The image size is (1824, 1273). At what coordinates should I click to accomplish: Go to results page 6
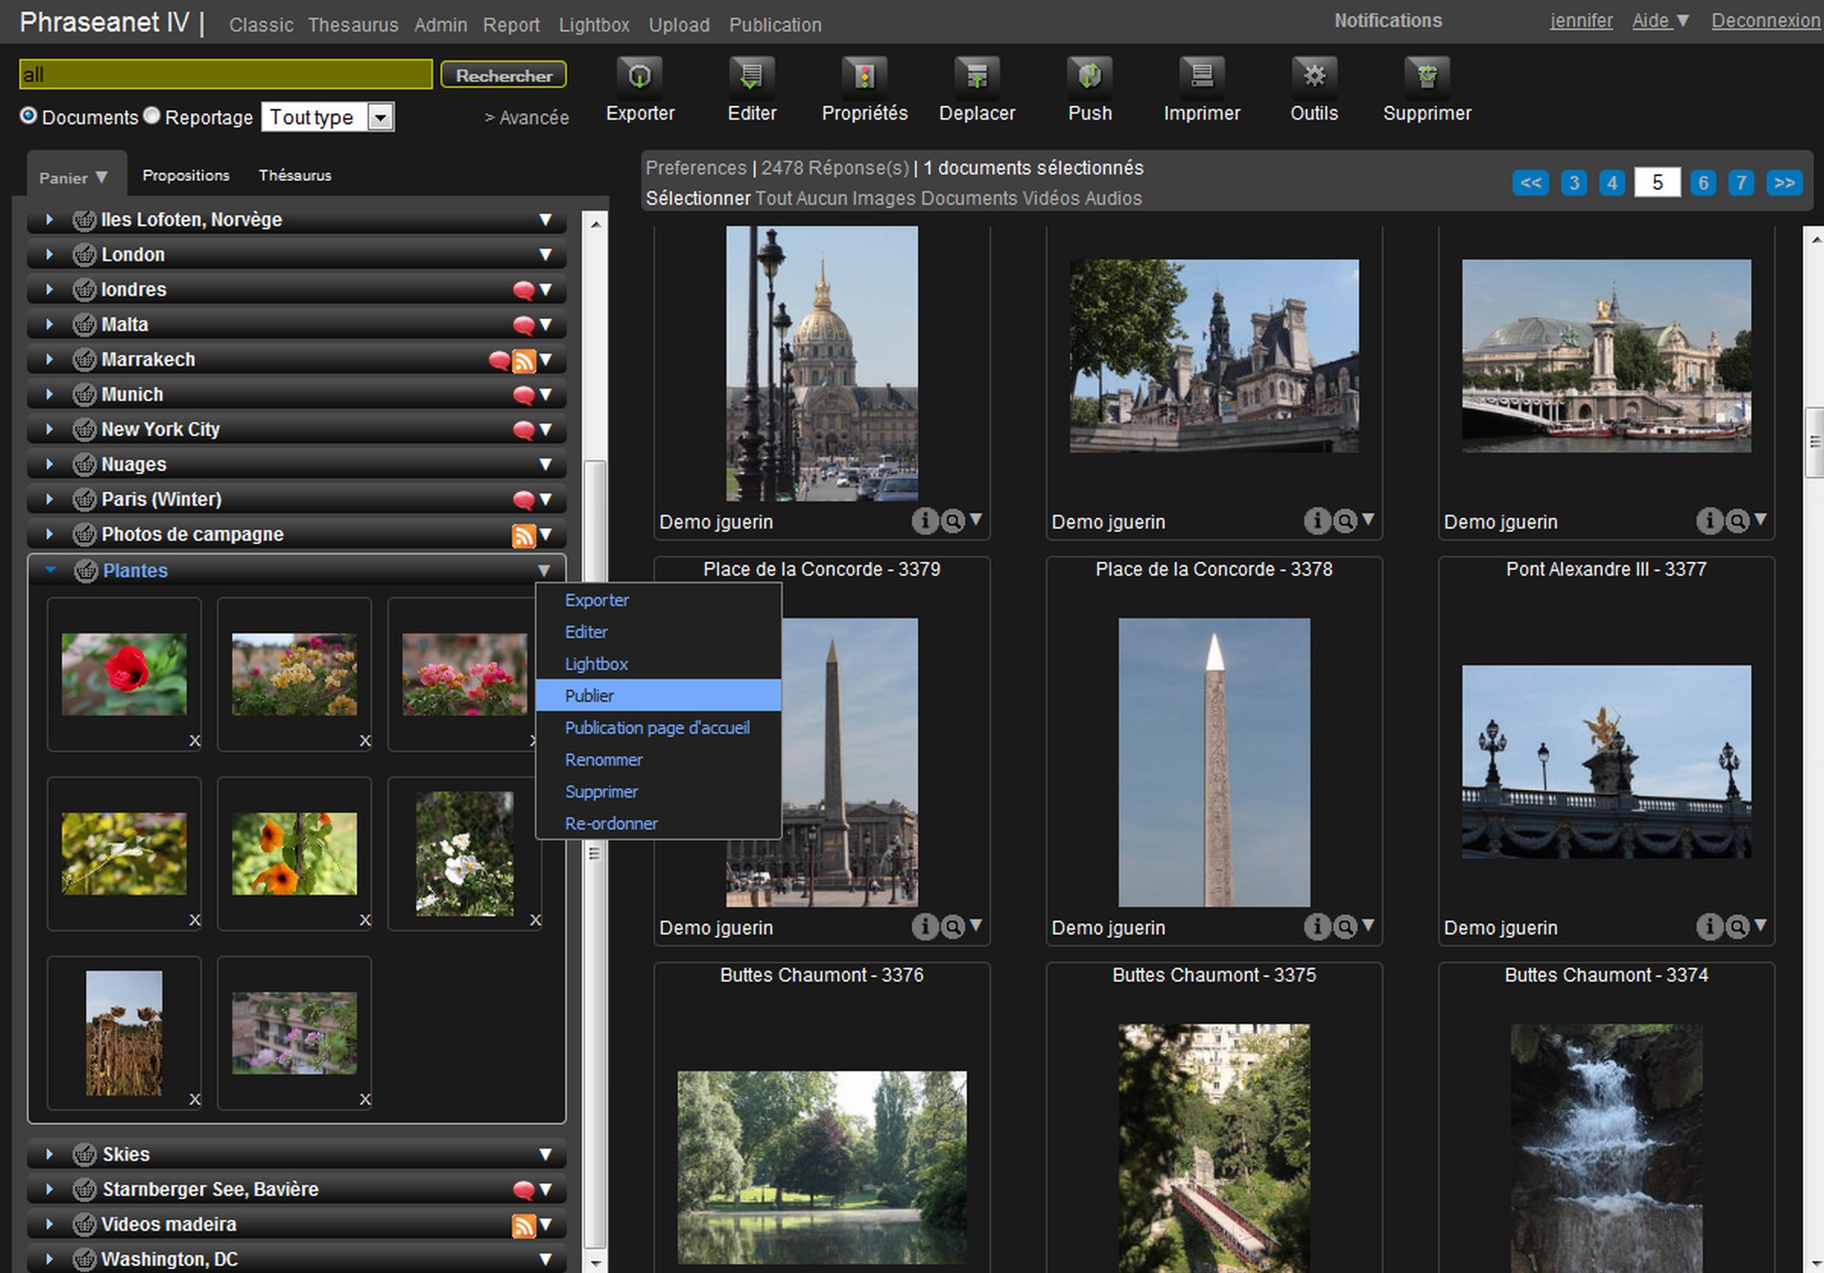coord(1702,182)
